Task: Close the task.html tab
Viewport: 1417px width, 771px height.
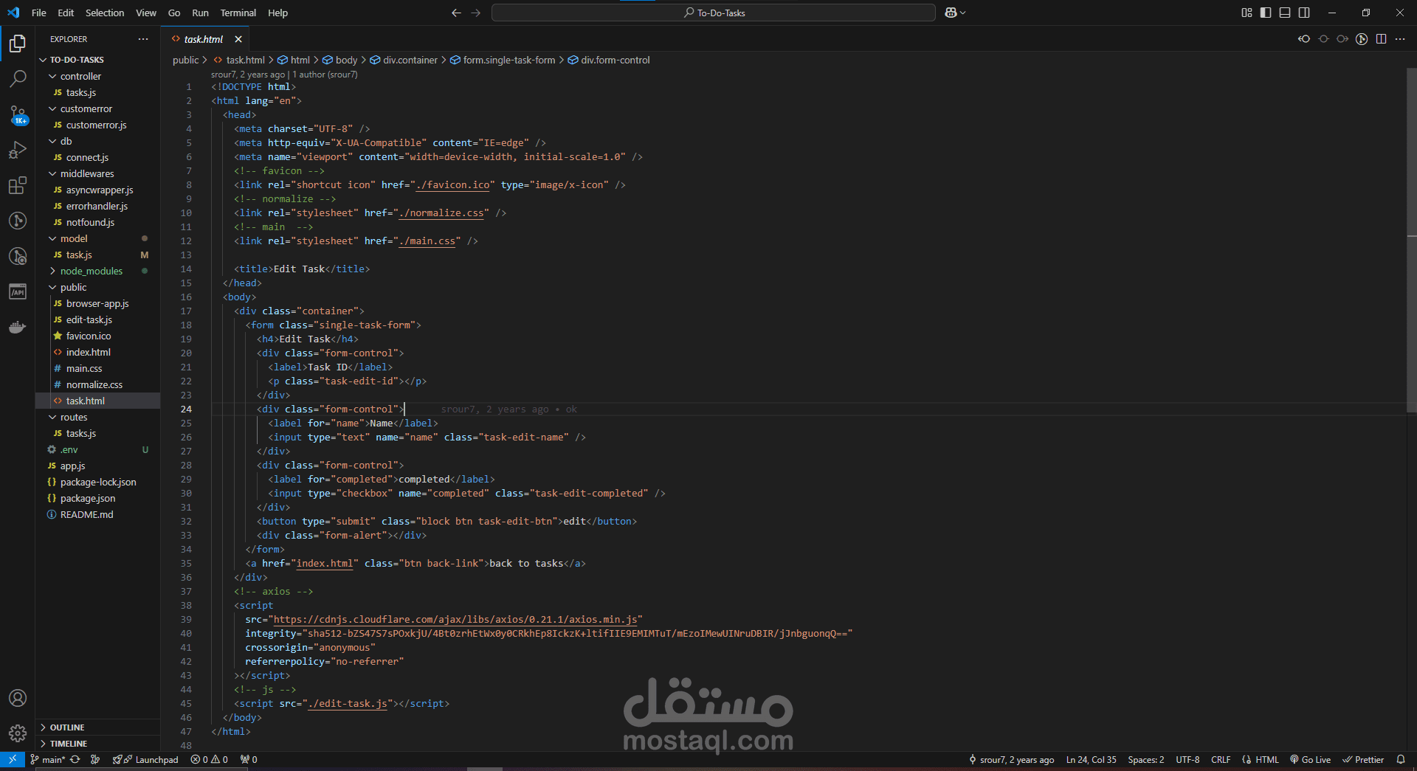Action: pyautogui.click(x=238, y=39)
